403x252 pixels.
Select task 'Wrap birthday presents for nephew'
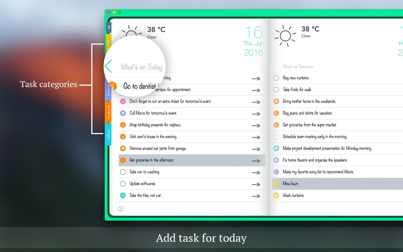point(155,125)
